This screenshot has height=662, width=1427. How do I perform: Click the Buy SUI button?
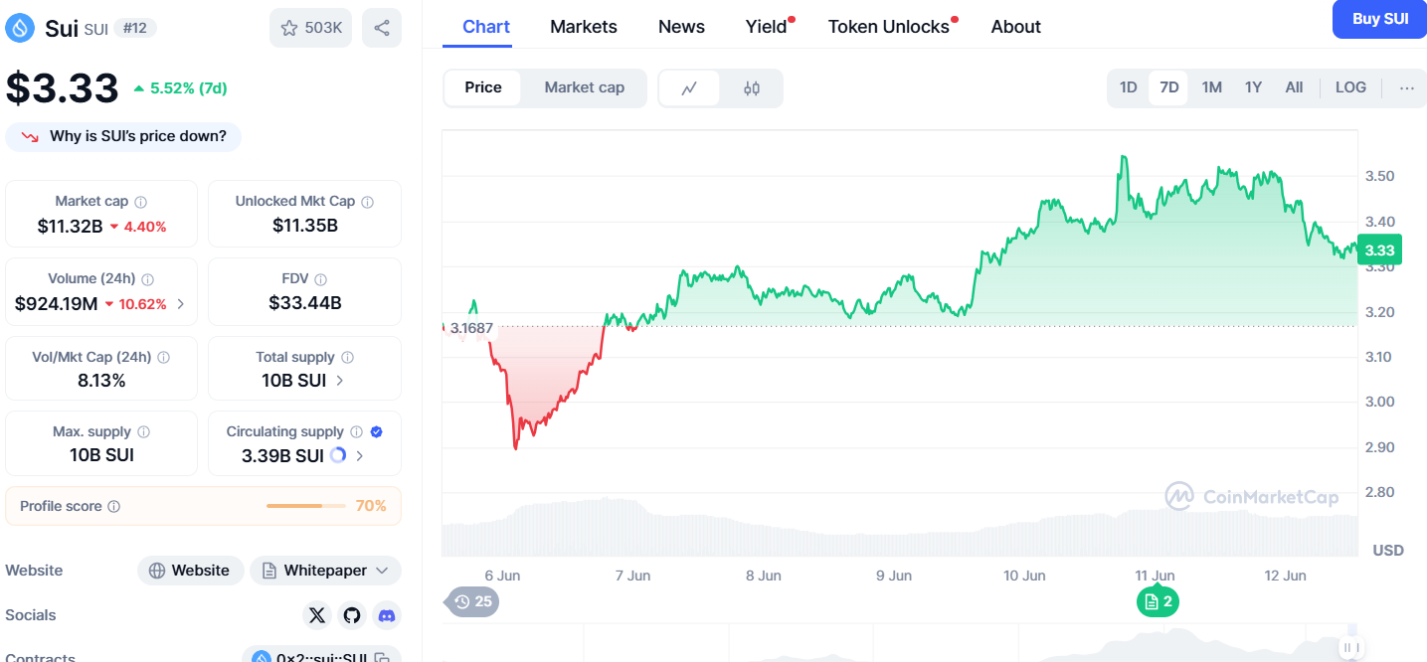coord(1380,19)
